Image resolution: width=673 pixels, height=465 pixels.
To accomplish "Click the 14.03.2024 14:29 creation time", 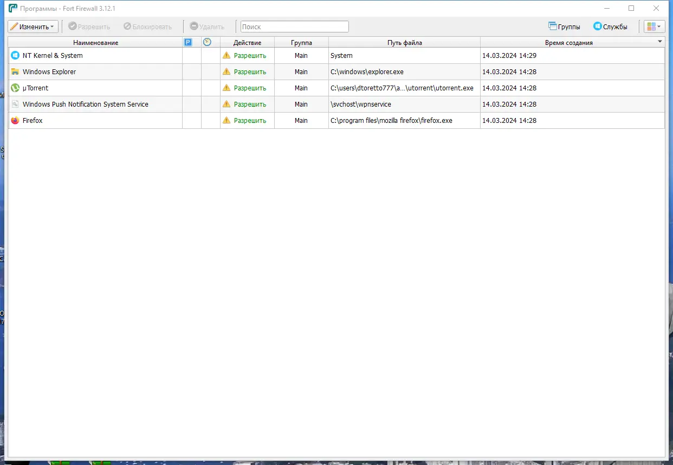I will pyautogui.click(x=509, y=56).
